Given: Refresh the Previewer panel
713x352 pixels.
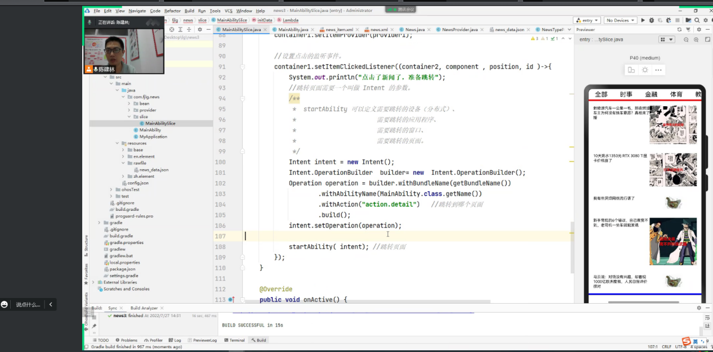Looking at the screenshot, I should [680, 29].
